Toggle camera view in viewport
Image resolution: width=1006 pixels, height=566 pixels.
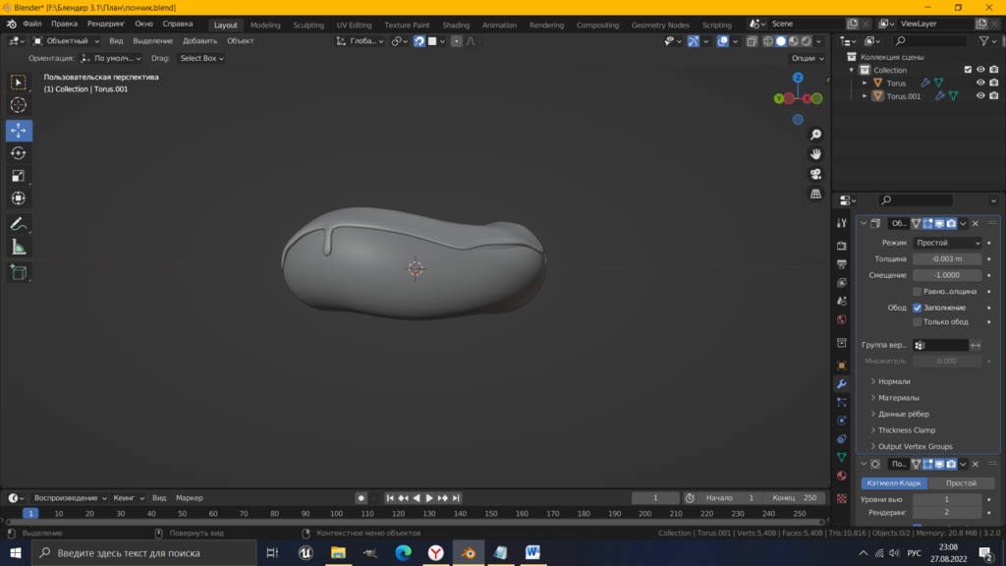click(x=815, y=174)
